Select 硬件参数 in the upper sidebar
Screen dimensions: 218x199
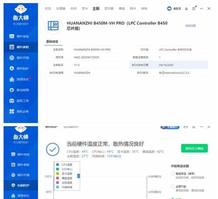coord(19,47)
